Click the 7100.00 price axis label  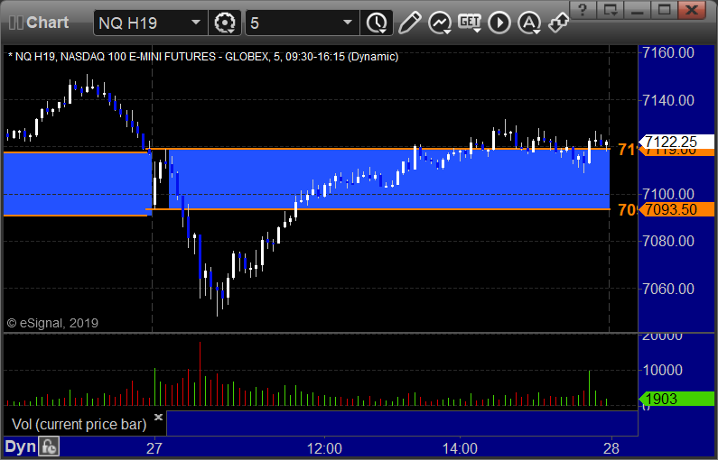click(x=668, y=194)
